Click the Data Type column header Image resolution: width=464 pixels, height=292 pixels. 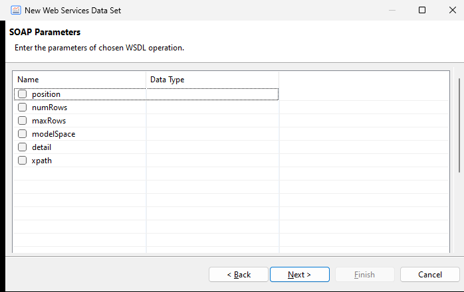(x=213, y=80)
